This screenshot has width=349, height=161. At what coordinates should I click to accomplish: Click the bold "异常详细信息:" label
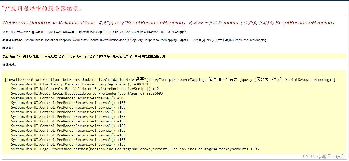click(x=12, y=40)
